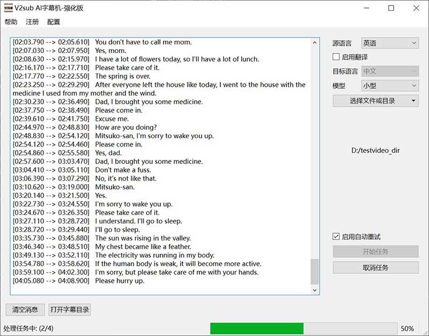This screenshot has width=429, height=336.
Task: Click the V2sub logo icon in title bar
Action: click(x=8, y=8)
